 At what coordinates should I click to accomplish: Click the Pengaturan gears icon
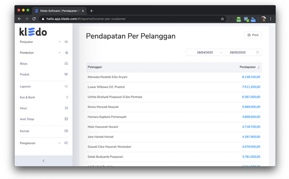(66, 143)
